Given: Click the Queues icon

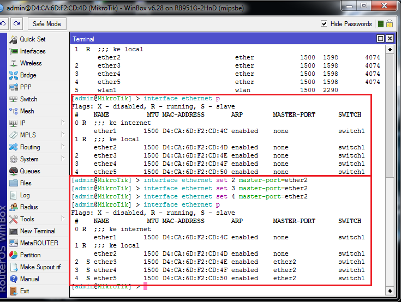Looking at the screenshot, I should [x=14, y=171].
